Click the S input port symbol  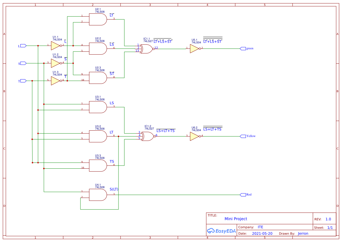[x=23, y=63]
